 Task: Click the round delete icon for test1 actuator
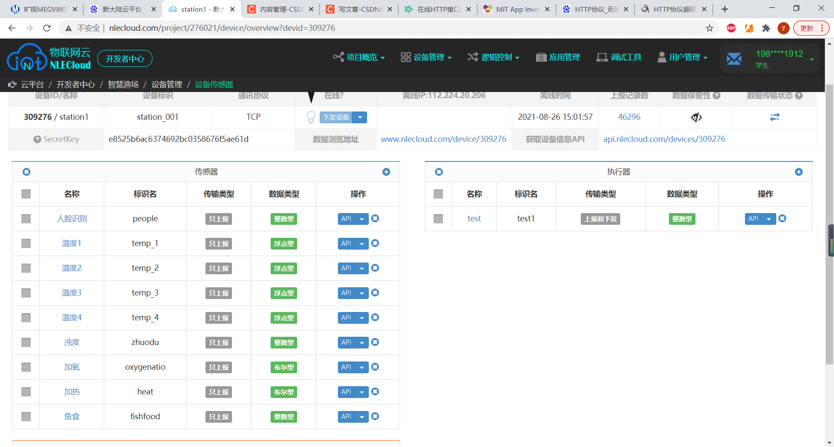pos(782,218)
